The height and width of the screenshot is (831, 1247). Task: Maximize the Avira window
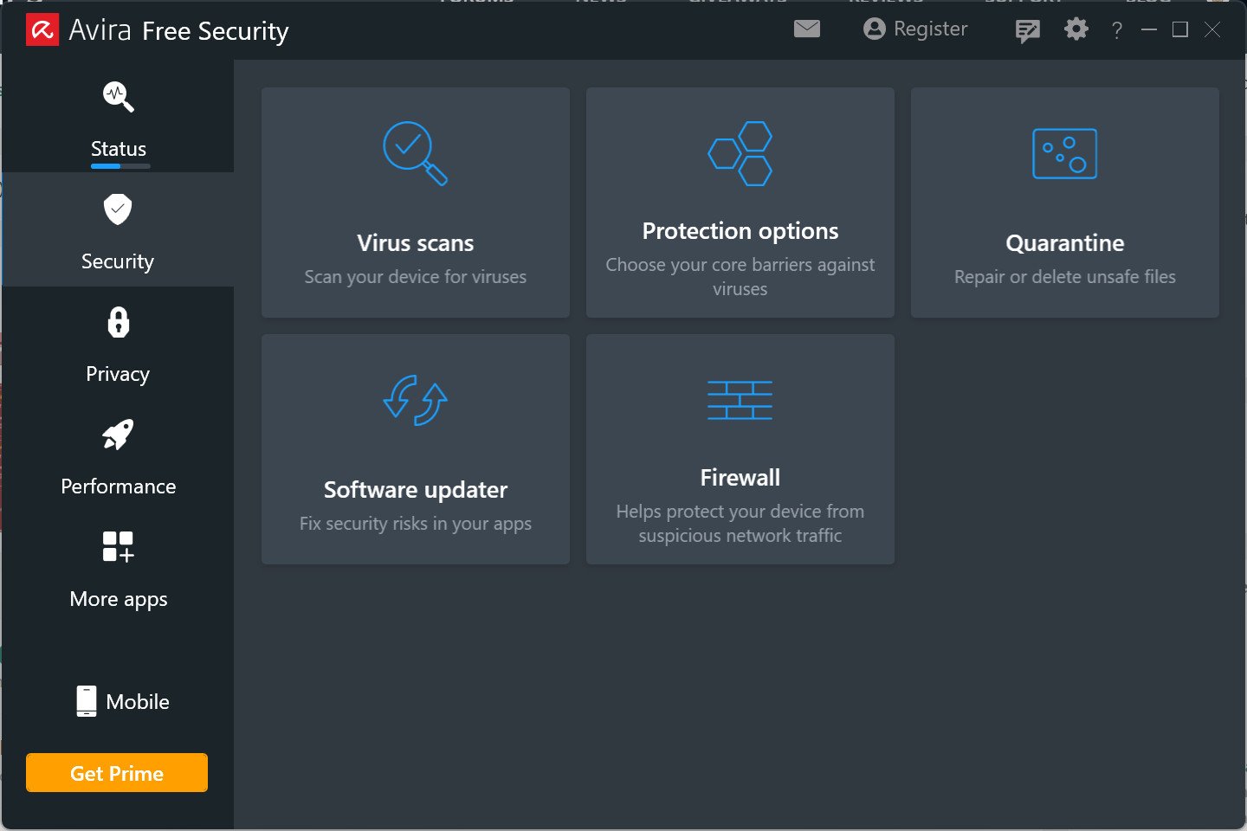pyautogui.click(x=1179, y=30)
